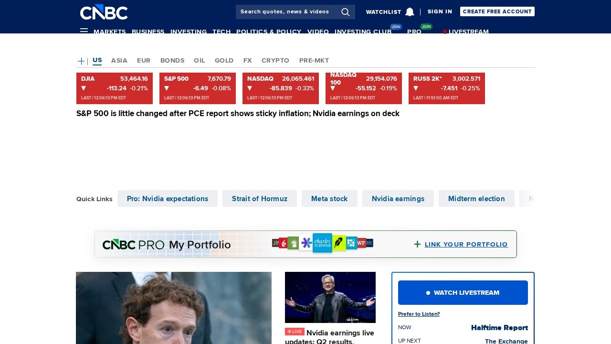Screen dimensions: 611x344
Task: Click the Investing Club JOIN badge
Action: pos(396,27)
